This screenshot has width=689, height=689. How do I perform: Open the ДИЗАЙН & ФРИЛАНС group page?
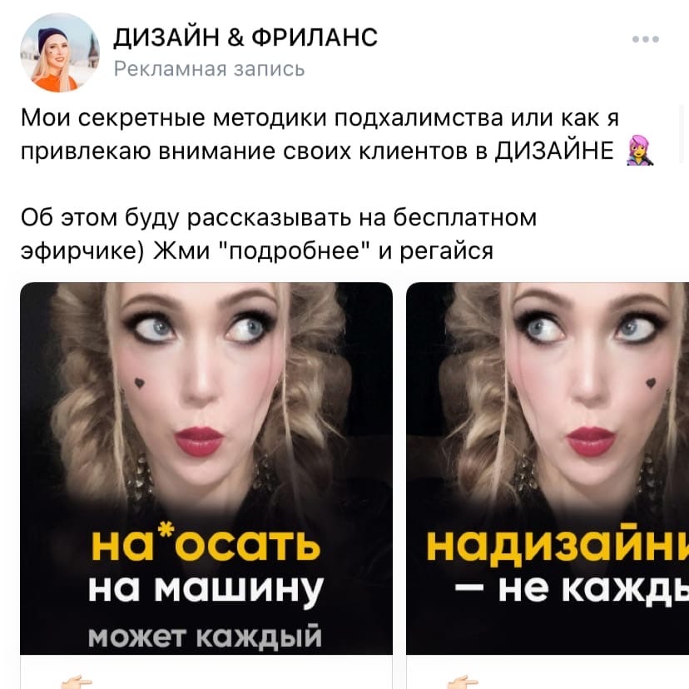245,37
